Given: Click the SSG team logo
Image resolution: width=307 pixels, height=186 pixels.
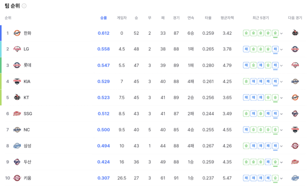Looking at the screenshot, I should (17, 114).
